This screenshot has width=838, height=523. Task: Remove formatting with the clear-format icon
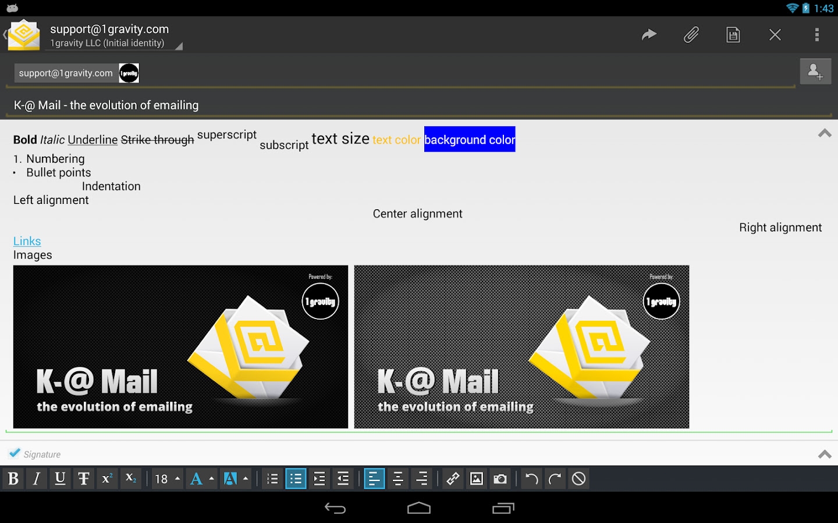[x=578, y=478]
